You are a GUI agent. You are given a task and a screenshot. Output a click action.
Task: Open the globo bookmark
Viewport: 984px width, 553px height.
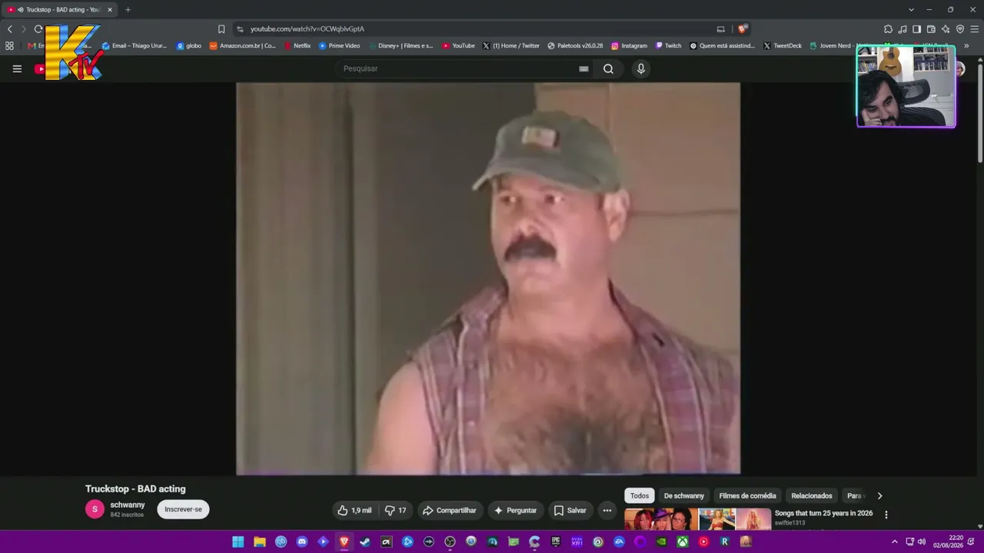(x=189, y=46)
